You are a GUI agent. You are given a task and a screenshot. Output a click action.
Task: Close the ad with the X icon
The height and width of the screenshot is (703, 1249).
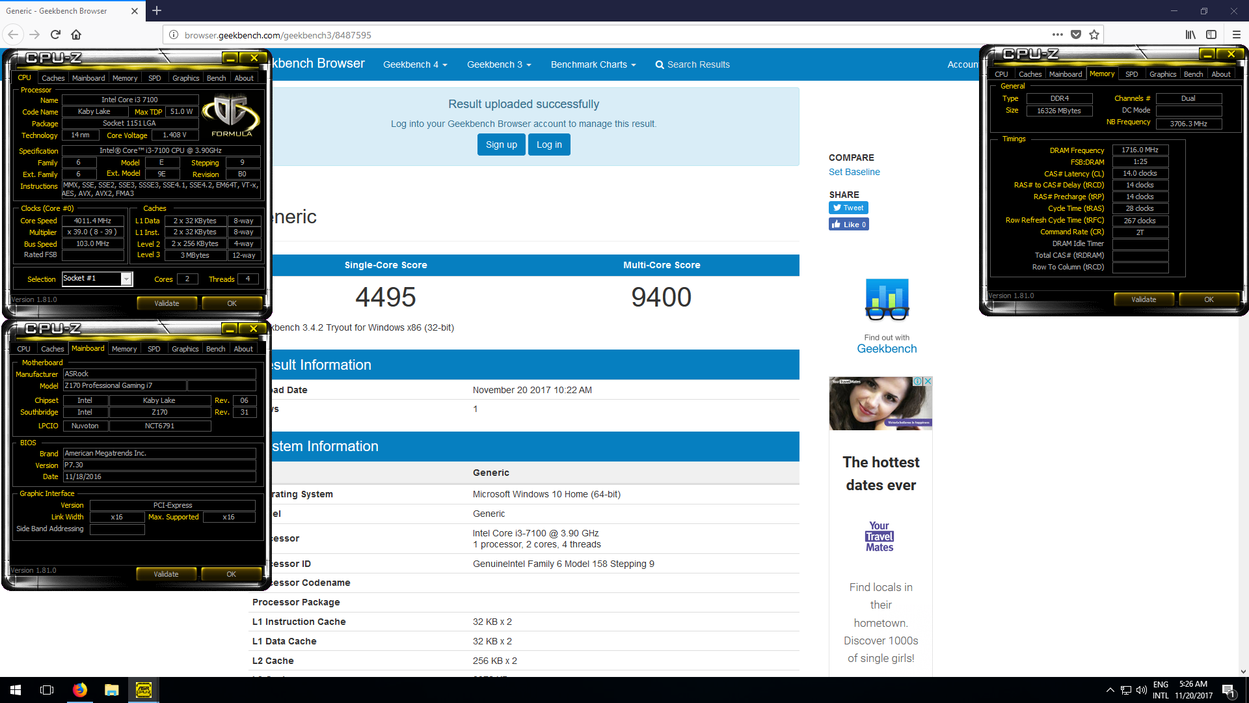pos(928,381)
